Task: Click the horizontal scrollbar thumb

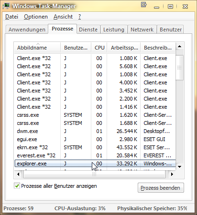Action: (x=94, y=174)
